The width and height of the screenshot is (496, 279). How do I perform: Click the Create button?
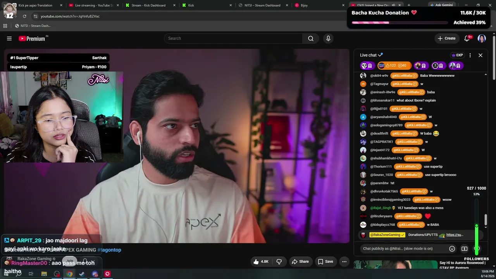click(447, 38)
